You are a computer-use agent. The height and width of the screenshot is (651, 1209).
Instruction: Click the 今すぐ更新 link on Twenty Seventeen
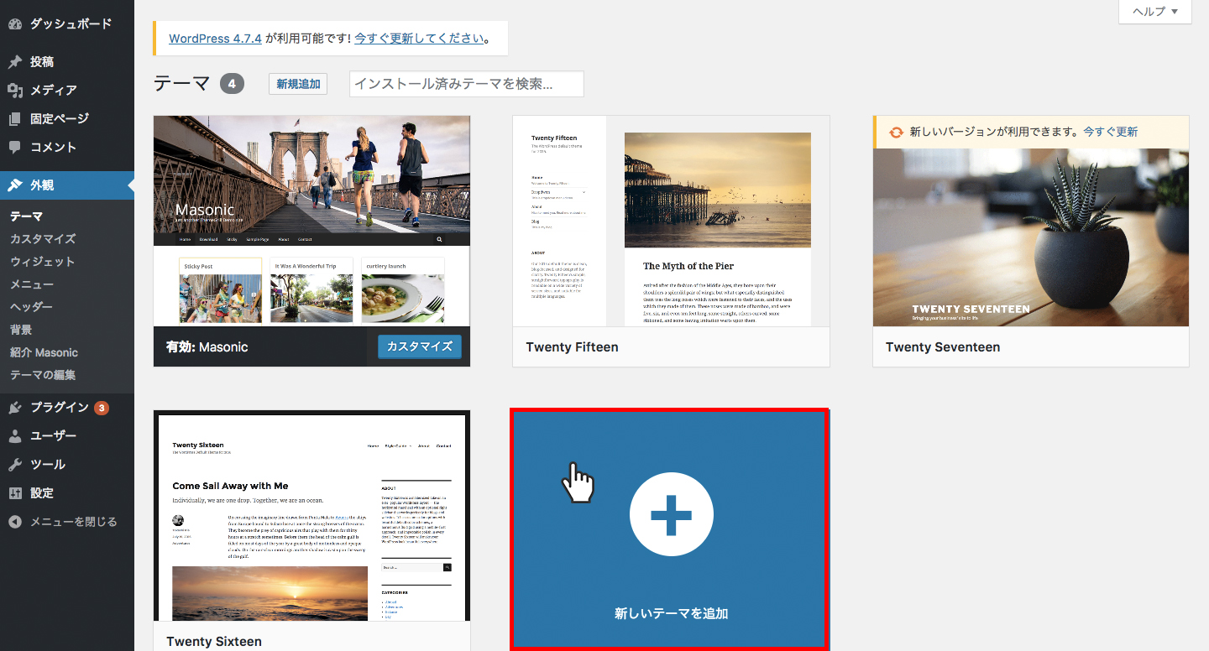click(1110, 132)
